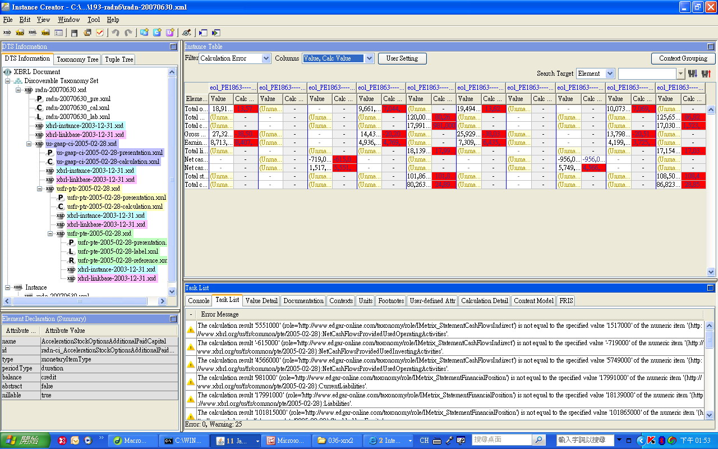Click the Windows Start button

pyautogui.click(x=26, y=441)
